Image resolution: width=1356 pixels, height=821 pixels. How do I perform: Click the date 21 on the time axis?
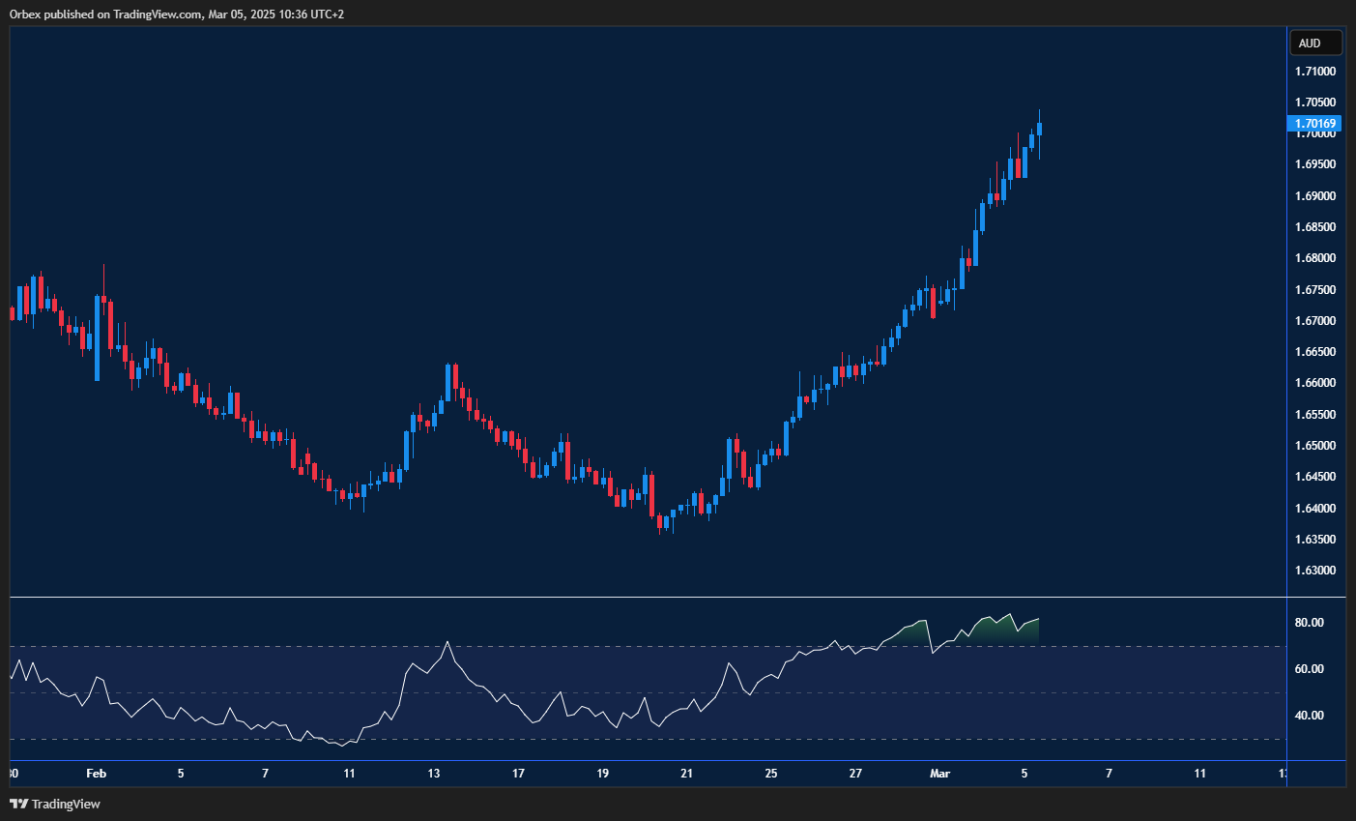687,774
